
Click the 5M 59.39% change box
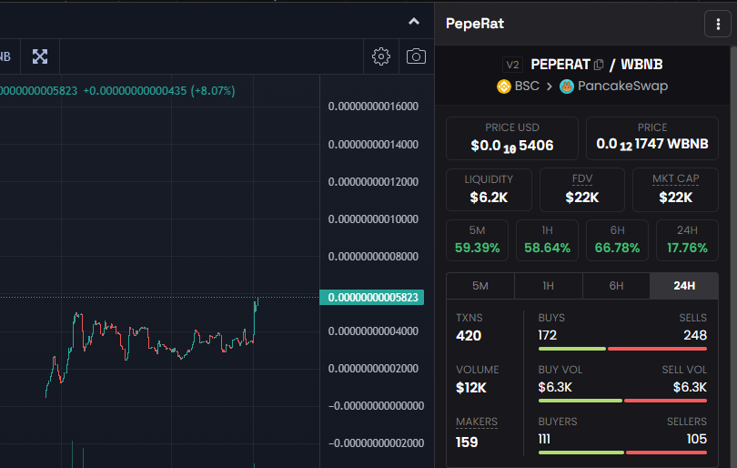(477, 240)
